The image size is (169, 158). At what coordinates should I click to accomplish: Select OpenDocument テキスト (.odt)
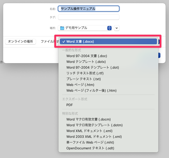click(x=108, y=148)
